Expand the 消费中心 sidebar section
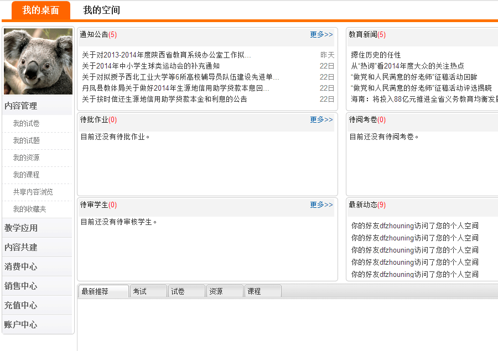The height and width of the screenshot is (351, 498). point(21,266)
